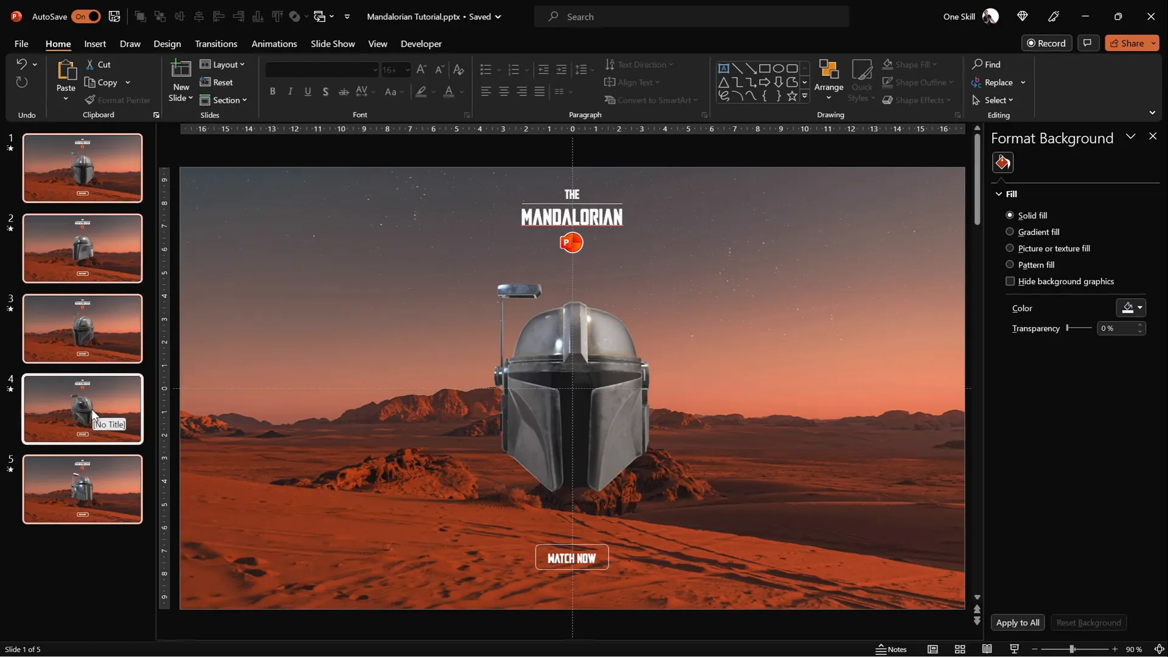Image resolution: width=1168 pixels, height=657 pixels.
Task: Click Fit slide to window icon
Action: (x=1159, y=649)
